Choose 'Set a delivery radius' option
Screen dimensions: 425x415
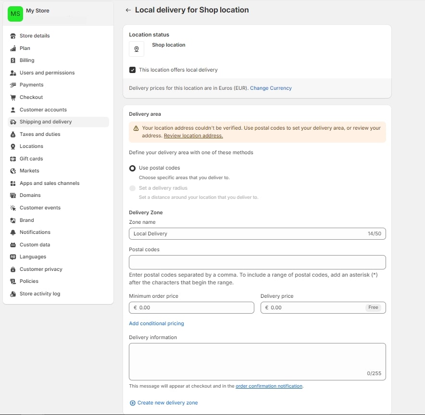[132, 188]
